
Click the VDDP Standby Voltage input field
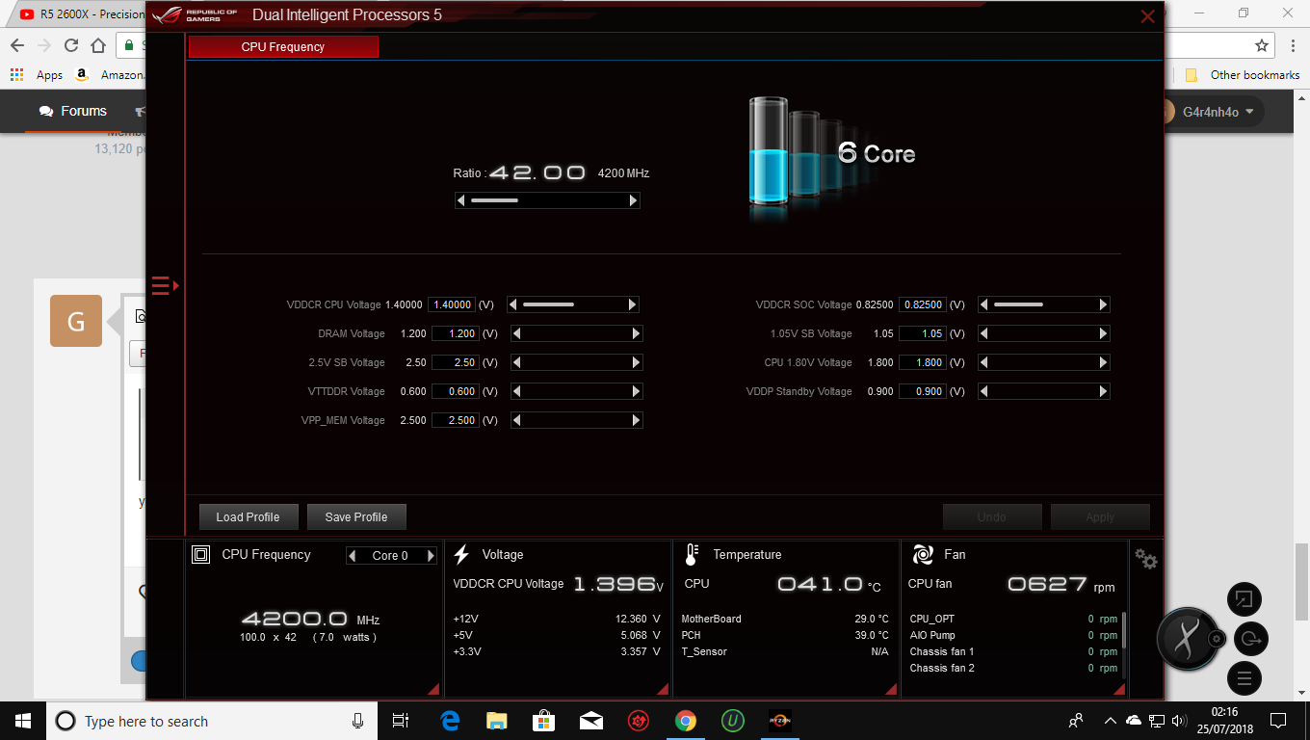coord(923,391)
